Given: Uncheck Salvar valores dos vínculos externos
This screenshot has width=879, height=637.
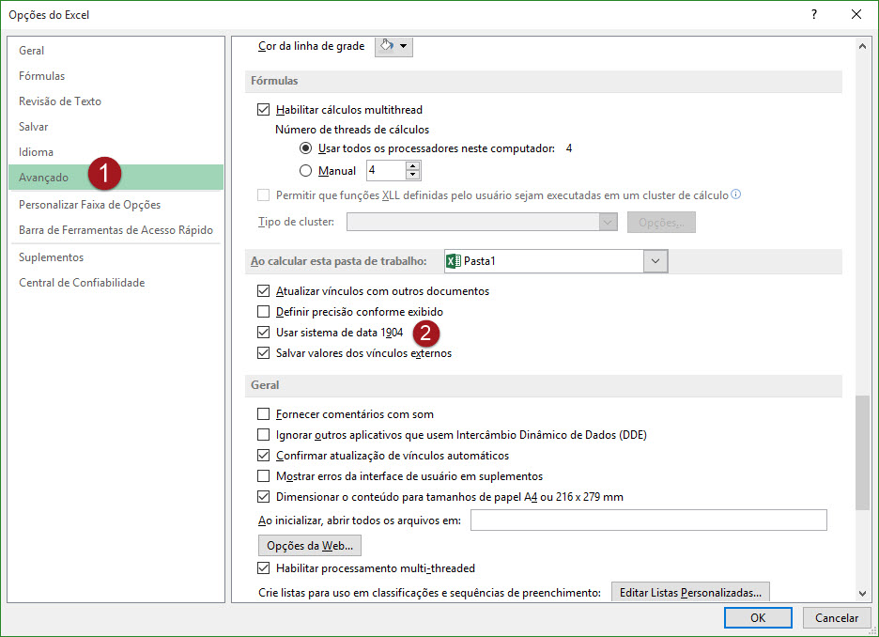Looking at the screenshot, I should 264,353.
